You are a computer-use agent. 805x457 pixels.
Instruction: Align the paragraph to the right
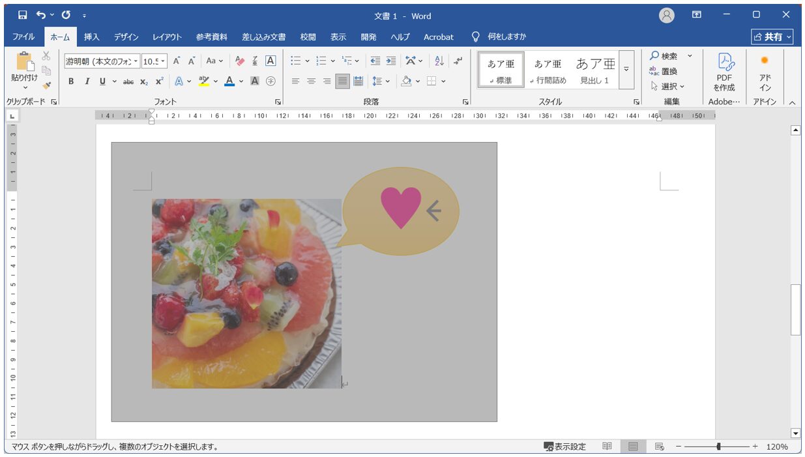pos(327,81)
